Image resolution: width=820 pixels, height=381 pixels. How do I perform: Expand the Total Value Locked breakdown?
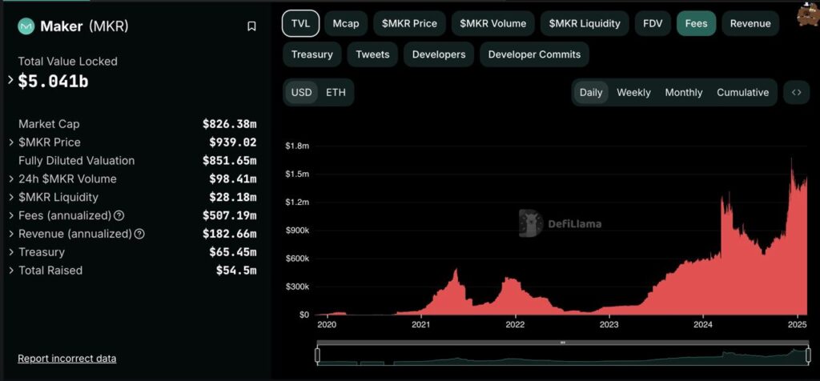(x=10, y=80)
